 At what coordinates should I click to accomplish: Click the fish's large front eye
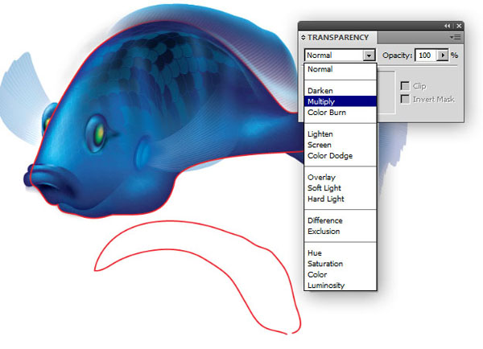click(98, 133)
